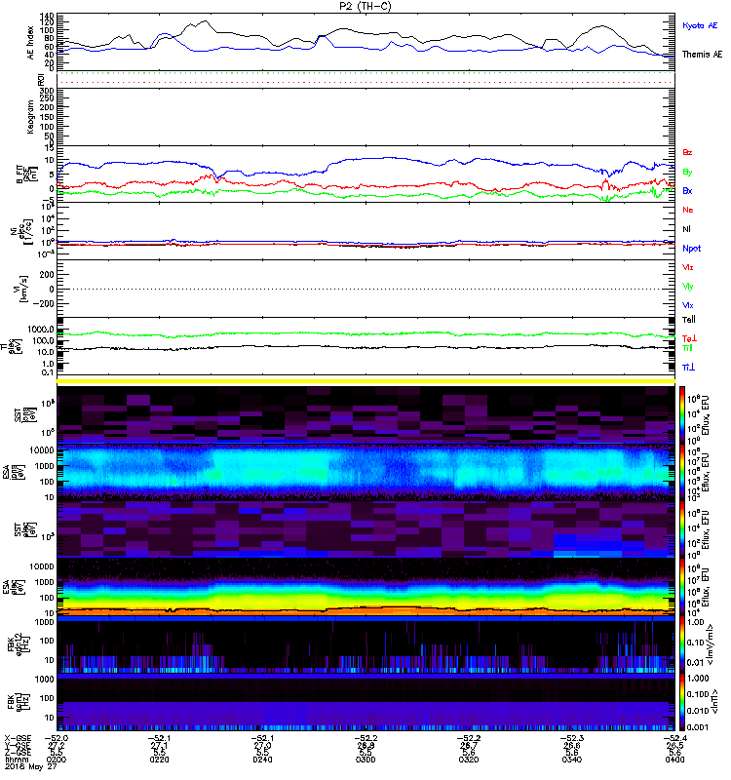Click the 0400 time tick label
Image resolution: width=731 pixels, height=780 pixels.
pyautogui.click(x=674, y=760)
